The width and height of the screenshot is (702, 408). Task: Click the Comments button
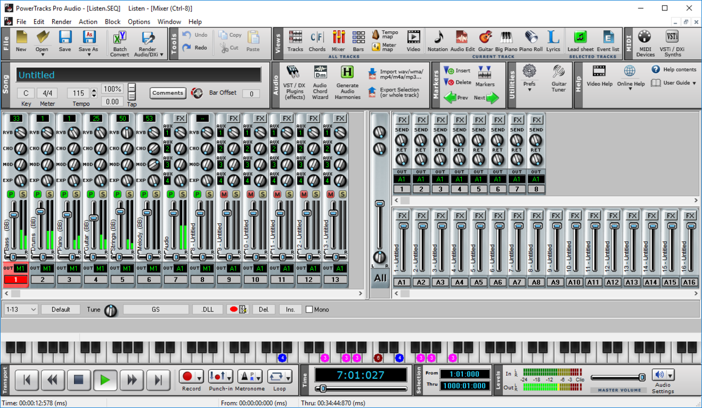168,93
